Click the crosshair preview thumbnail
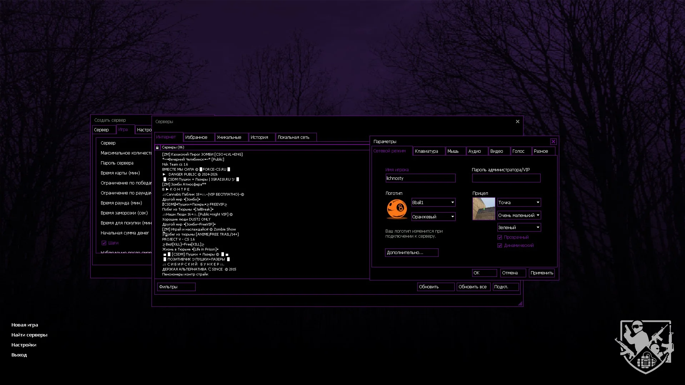This screenshot has width=685, height=385. pyautogui.click(x=484, y=209)
